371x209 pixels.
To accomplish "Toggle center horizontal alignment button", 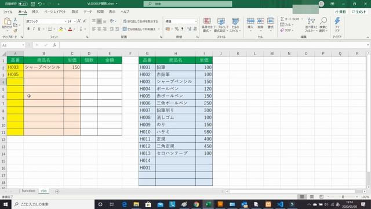I will (99, 29).
